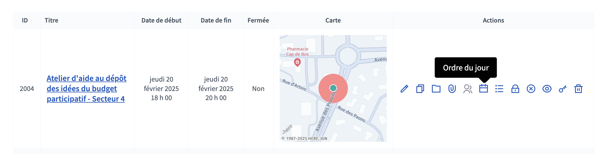Open registrations with the people icon
This screenshot has width=609, height=154.
tap(468, 89)
